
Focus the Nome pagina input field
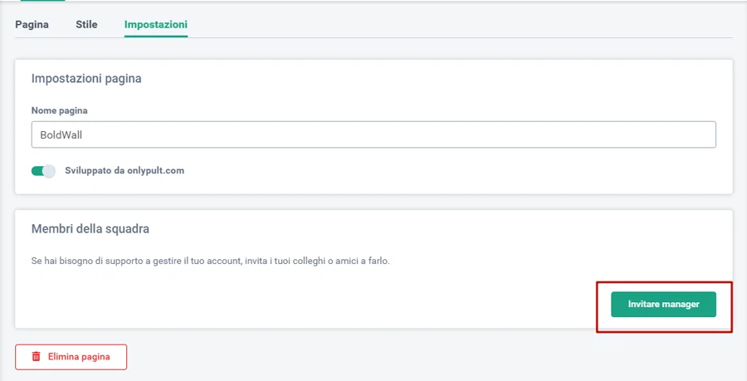[x=373, y=134]
